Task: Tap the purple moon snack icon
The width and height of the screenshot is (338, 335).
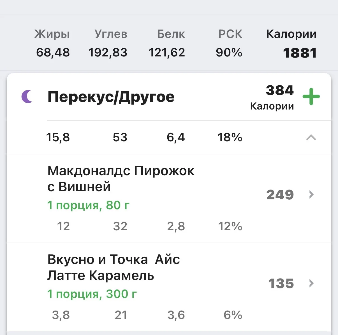Action: [x=27, y=97]
